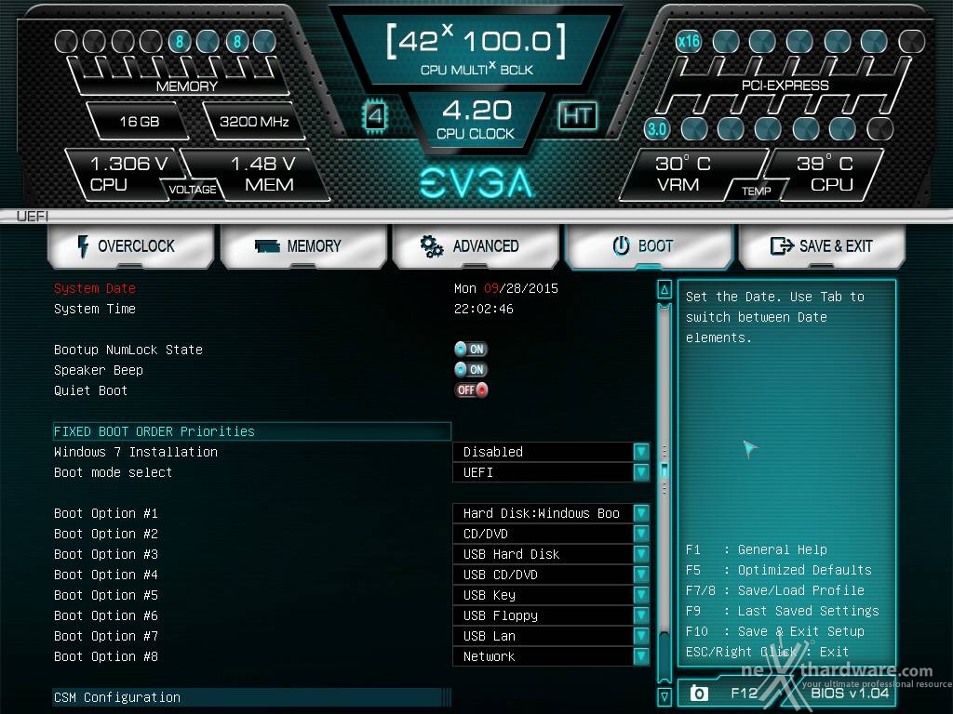Click the scroll up arrow
The width and height of the screenshot is (953, 714).
point(664,290)
